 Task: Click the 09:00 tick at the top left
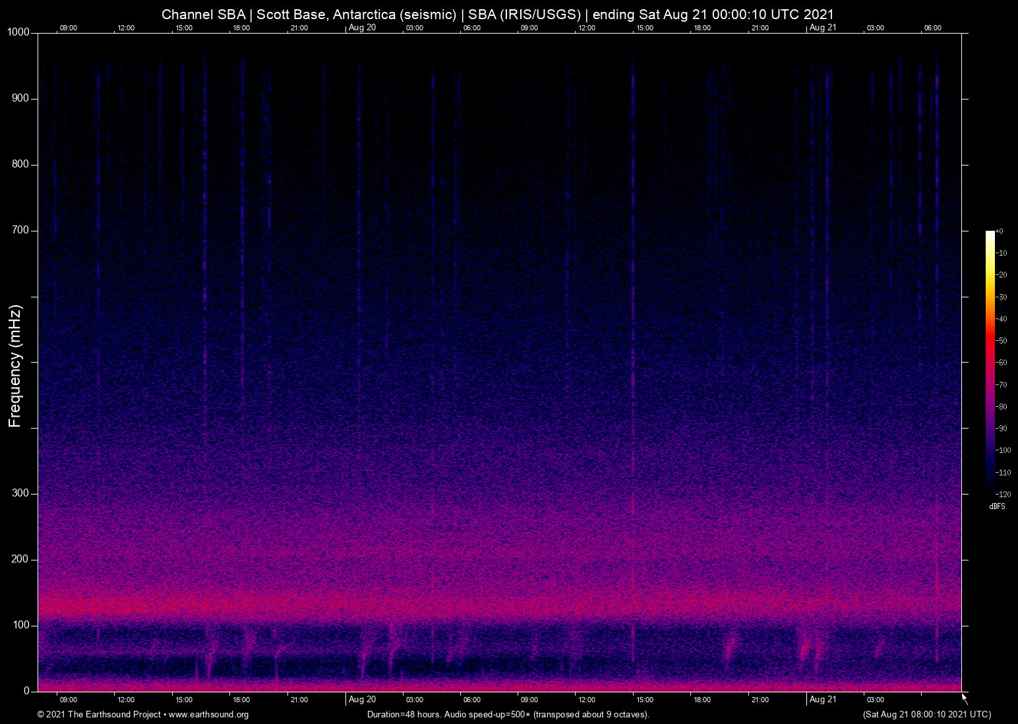68,28
